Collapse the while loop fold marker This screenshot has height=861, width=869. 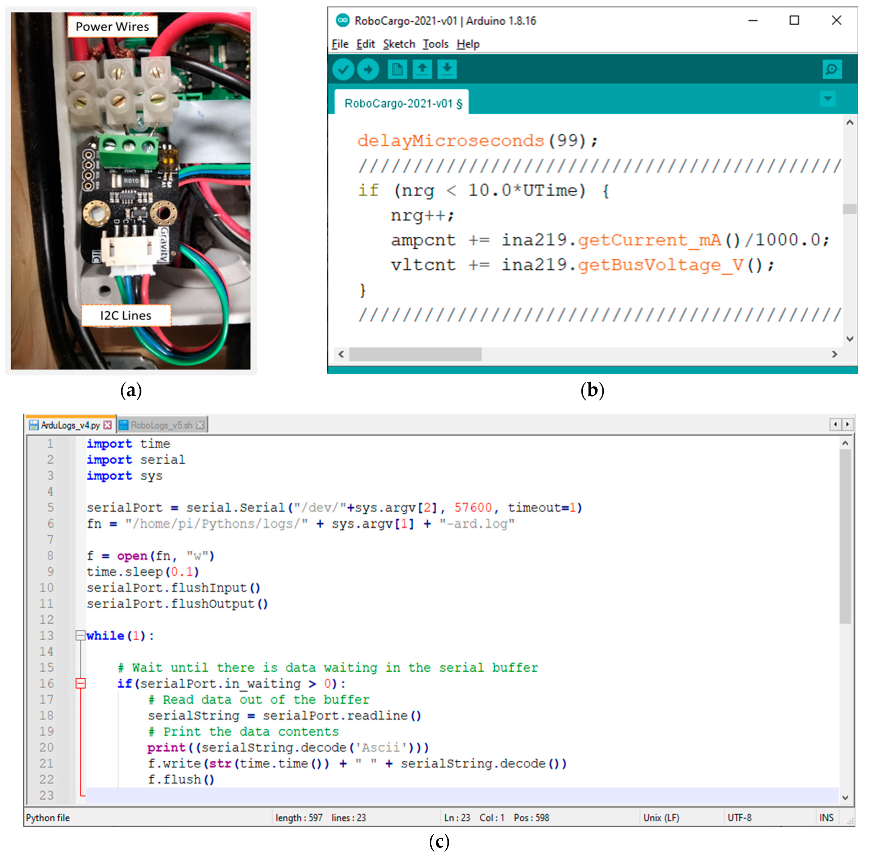[x=80, y=635]
